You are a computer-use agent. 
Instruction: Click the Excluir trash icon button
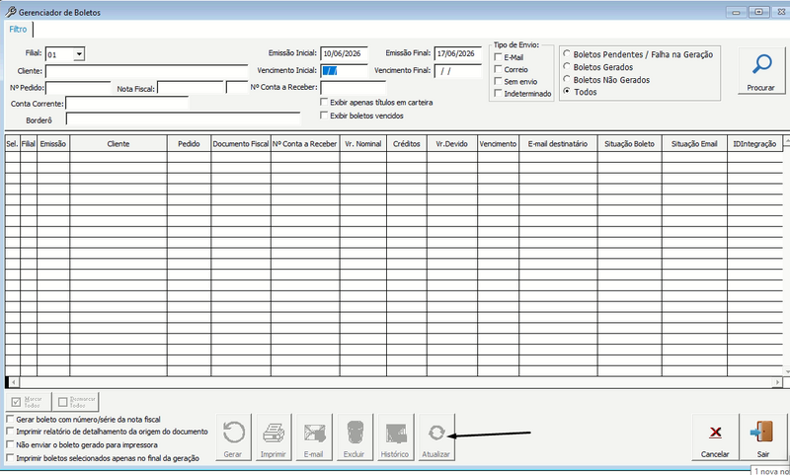(x=355, y=437)
